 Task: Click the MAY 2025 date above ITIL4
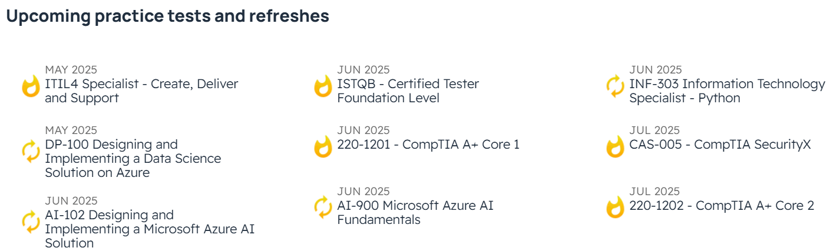pyautogui.click(x=71, y=70)
